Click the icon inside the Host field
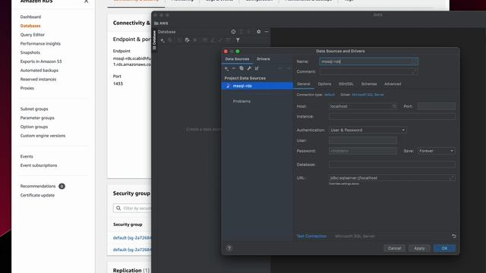Viewport: 486px width, 273px height. point(393,106)
